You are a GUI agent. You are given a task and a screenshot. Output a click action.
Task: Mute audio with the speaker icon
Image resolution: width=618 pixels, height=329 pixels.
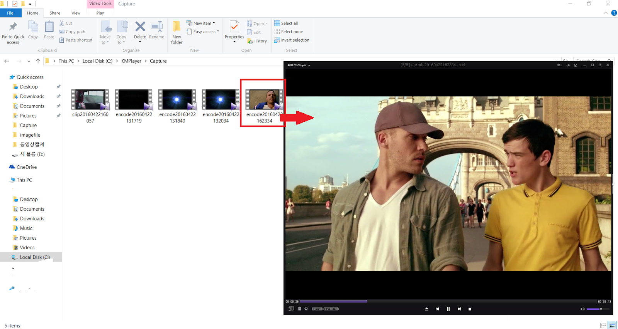(582, 309)
